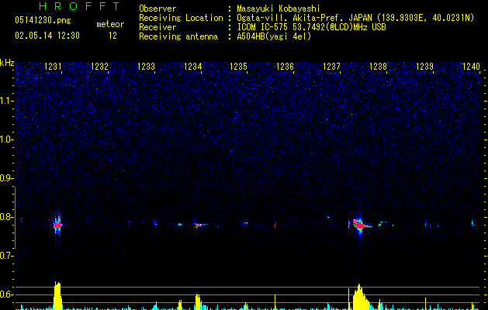Click the kHz axis unit label
This screenshot has height=310, width=488.
click(7, 63)
